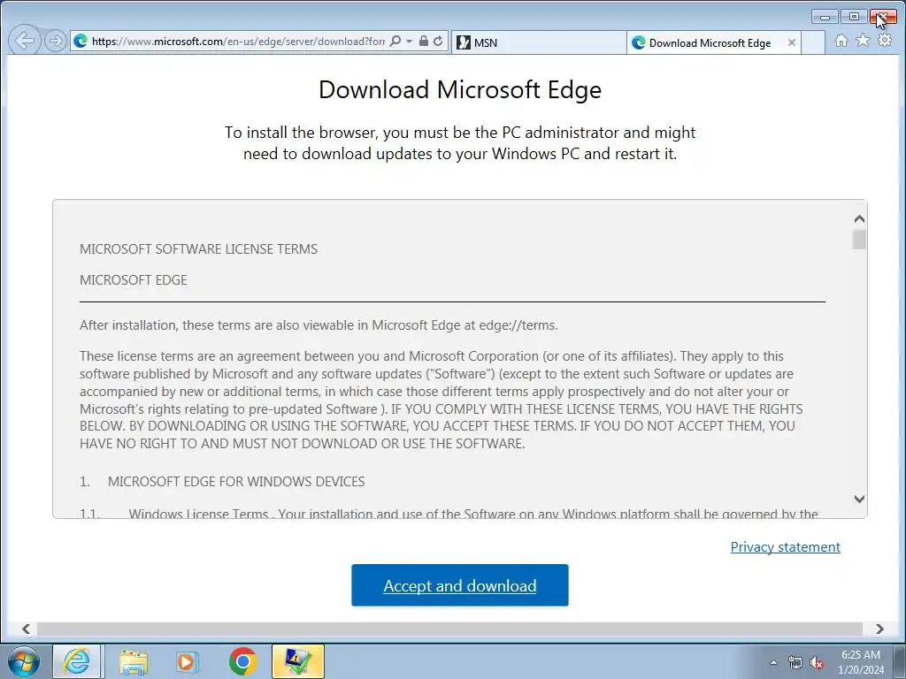This screenshot has height=679, width=906.
Task: Open the address bar autocomplete dropdown arrow
Action: click(409, 41)
